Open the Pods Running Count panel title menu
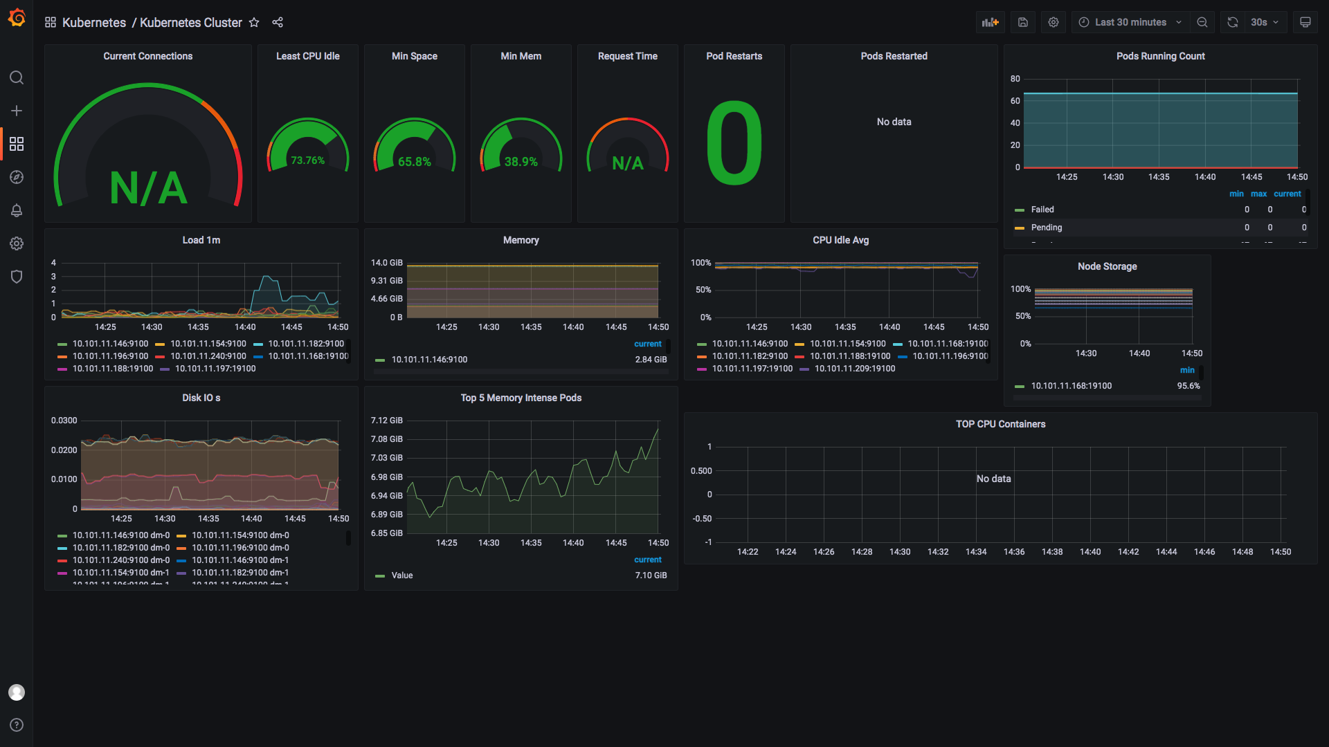Image resolution: width=1329 pixels, height=747 pixels. (1160, 56)
